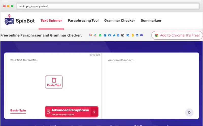Click the Slack icon
The width and height of the screenshot is (203, 126).
(95, 35)
